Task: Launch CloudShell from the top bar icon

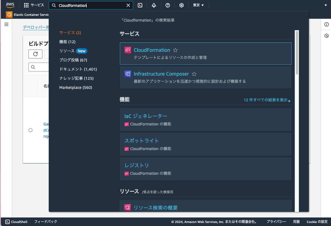Action: 140,6
